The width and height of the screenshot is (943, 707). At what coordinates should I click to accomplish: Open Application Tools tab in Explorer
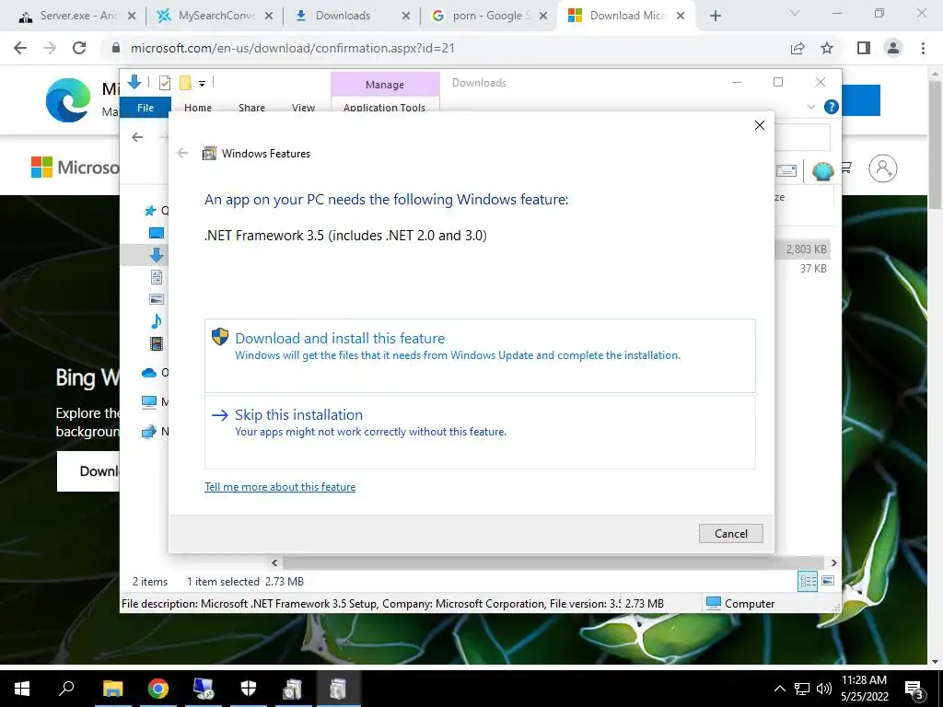pyautogui.click(x=384, y=108)
